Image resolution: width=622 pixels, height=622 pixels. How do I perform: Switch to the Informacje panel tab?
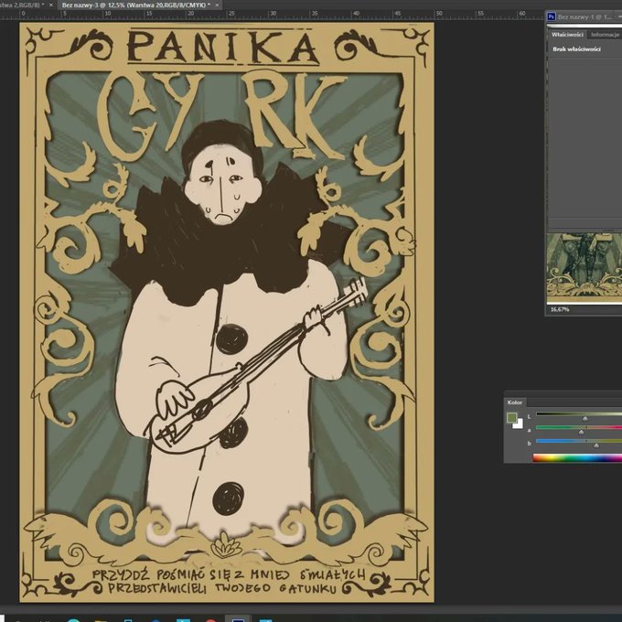tap(605, 35)
